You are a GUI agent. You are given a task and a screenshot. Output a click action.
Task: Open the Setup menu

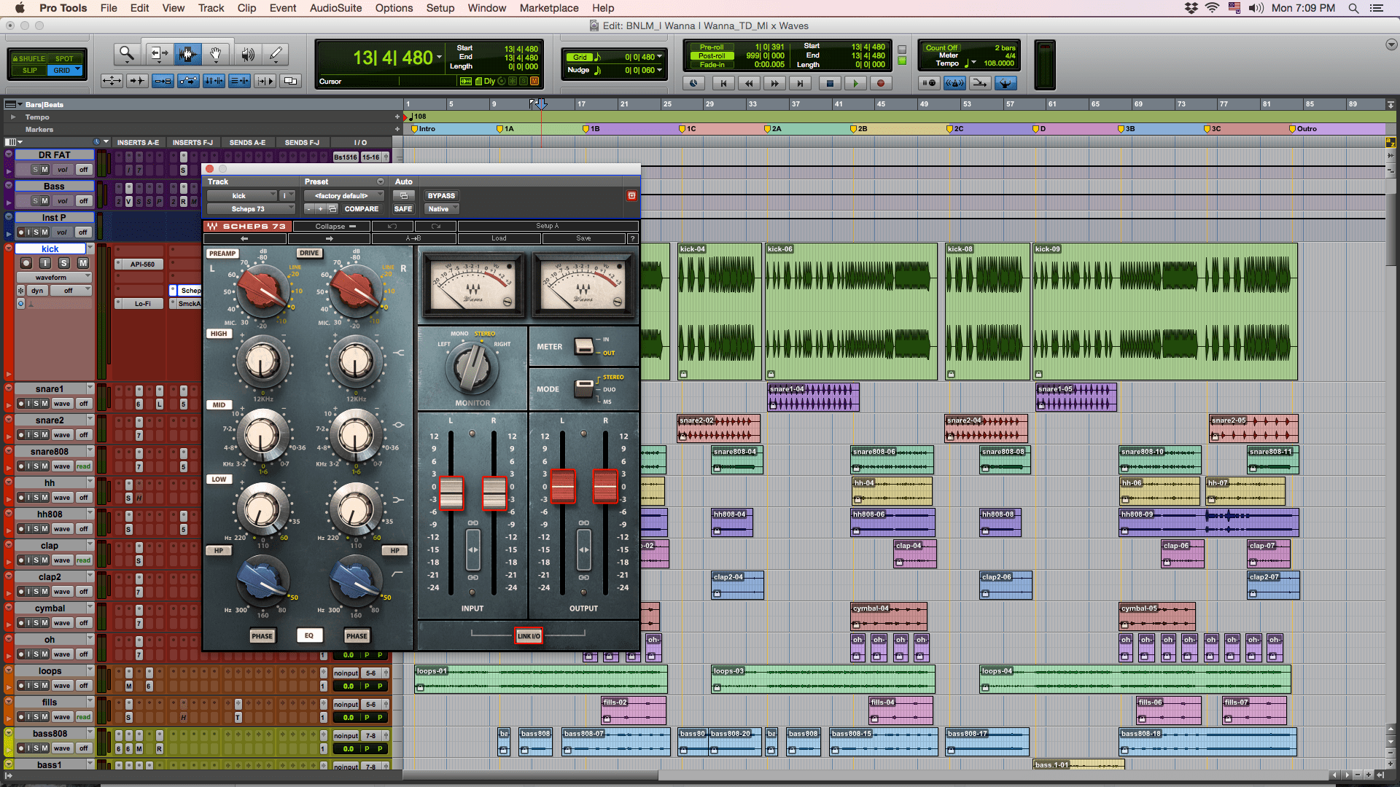click(440, 8)
